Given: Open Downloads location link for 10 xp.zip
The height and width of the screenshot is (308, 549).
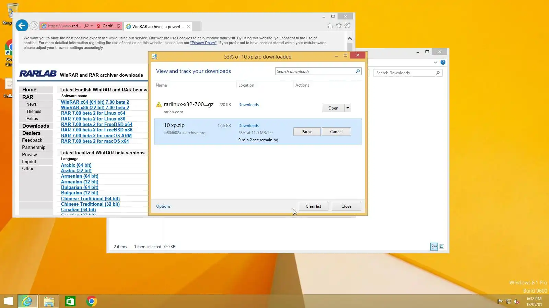Looking at the screenshot, I should click(x=249, y=126).
